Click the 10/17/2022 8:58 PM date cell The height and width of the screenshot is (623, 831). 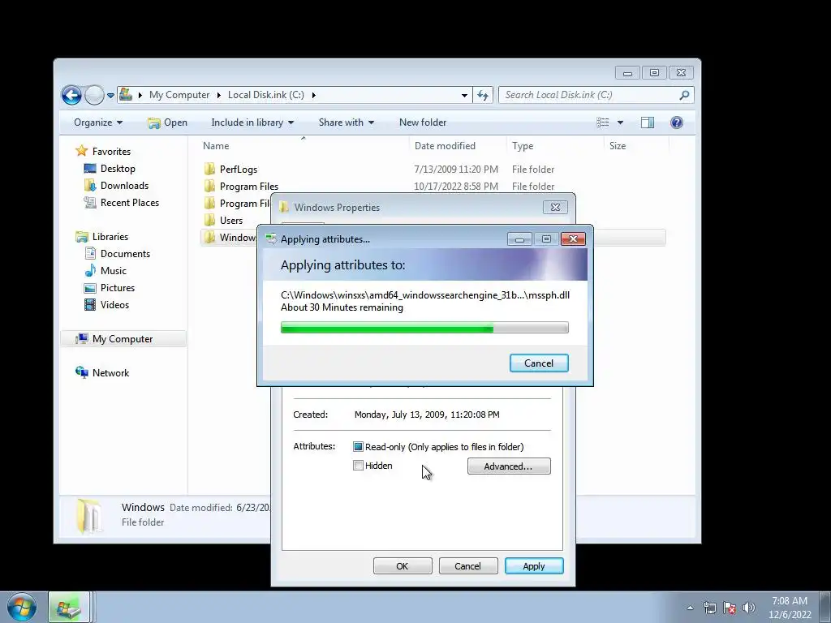tap(456, 187)
